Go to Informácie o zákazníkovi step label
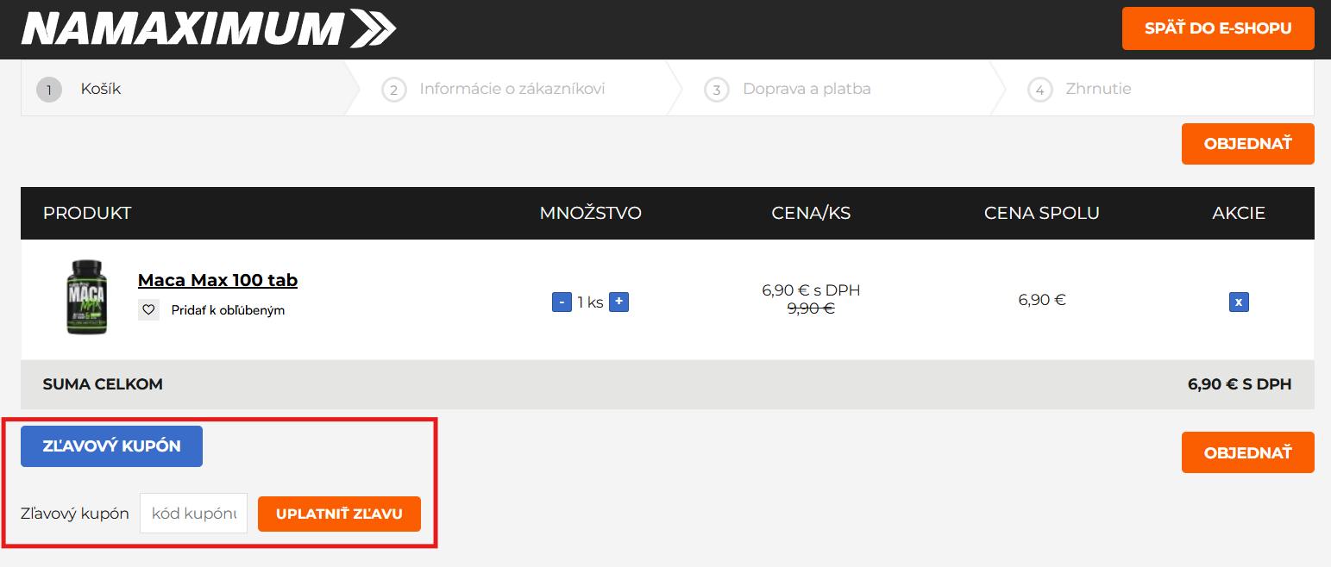 coord(512,89)
